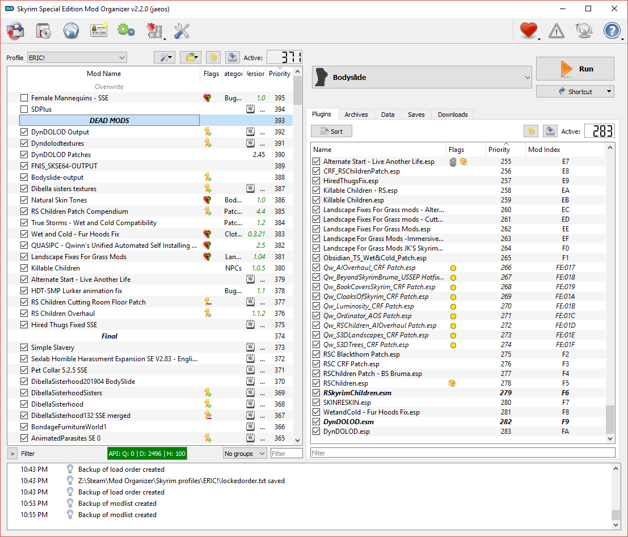Disable DynDOLOD Output mod
628x537 pixels.
[x=24, y=132]
